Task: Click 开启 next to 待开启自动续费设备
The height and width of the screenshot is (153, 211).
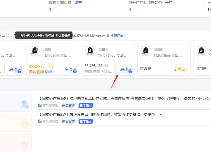Action: pos(169,3)
